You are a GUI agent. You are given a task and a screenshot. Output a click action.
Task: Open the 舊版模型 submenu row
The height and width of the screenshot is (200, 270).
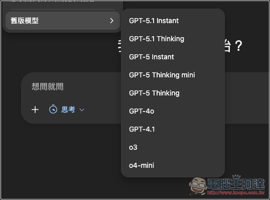pyautogui.click(x=63, y=21)
